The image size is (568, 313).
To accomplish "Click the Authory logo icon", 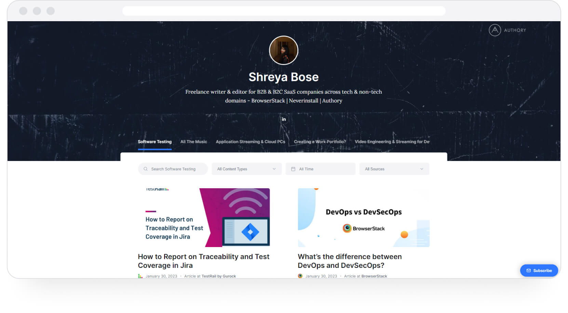I will 495,30.
